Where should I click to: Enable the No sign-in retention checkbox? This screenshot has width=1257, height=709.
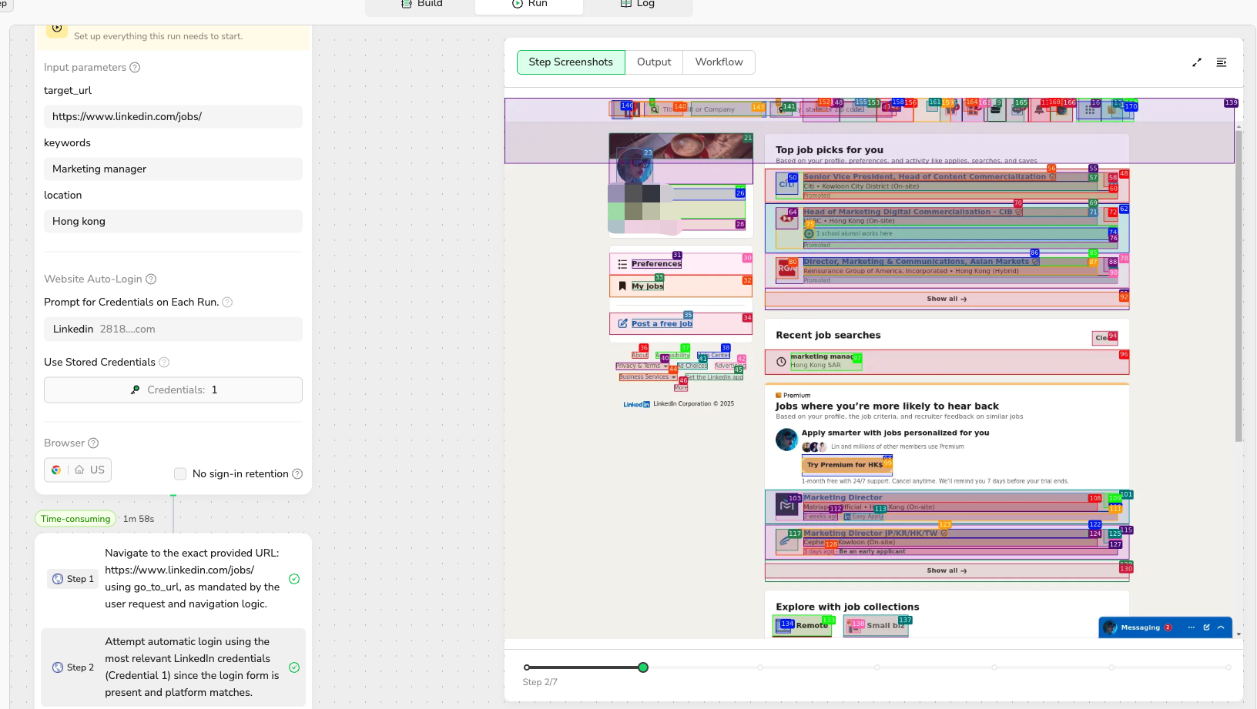point(180,474)
